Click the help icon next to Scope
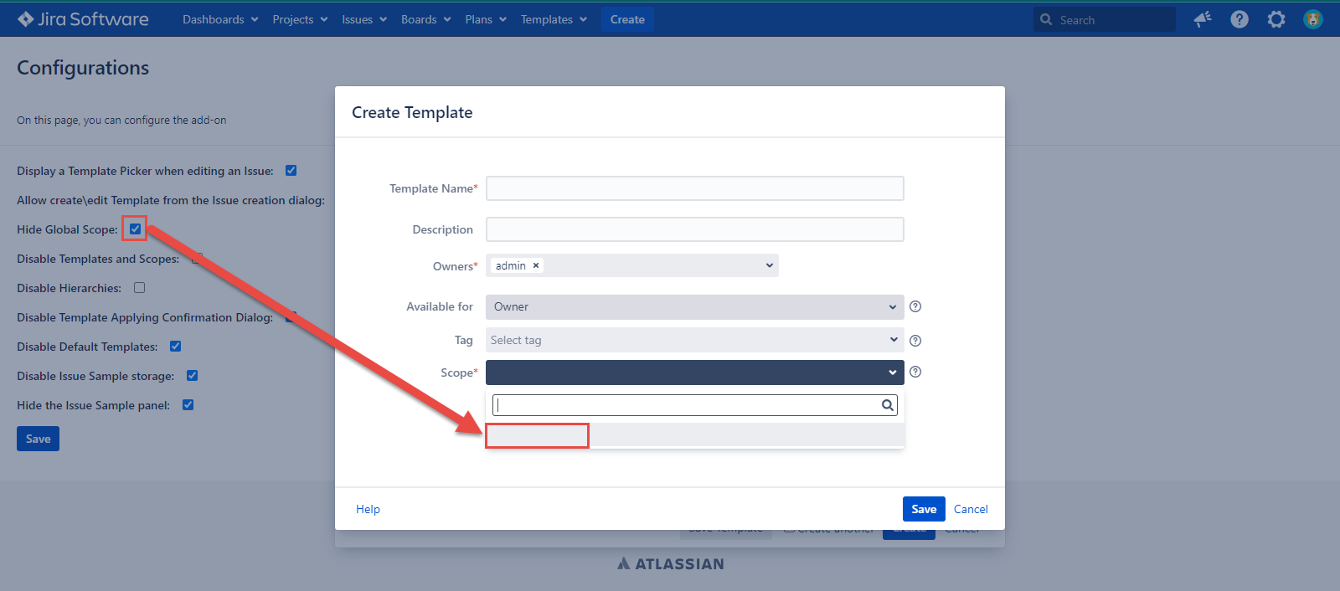The image size is (1340, 591). pyautogui.click(x=915, y=372)
